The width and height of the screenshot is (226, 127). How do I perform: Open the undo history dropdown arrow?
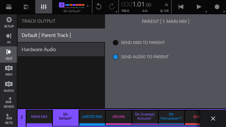pyautogui.click(x=116, y=12)
